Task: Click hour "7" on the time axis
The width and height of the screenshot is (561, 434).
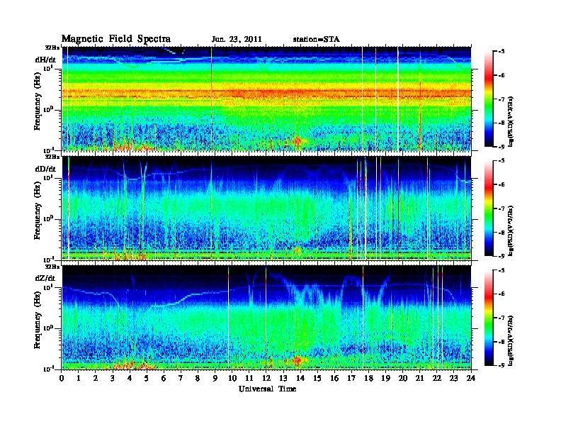Action: pos(181,378)
